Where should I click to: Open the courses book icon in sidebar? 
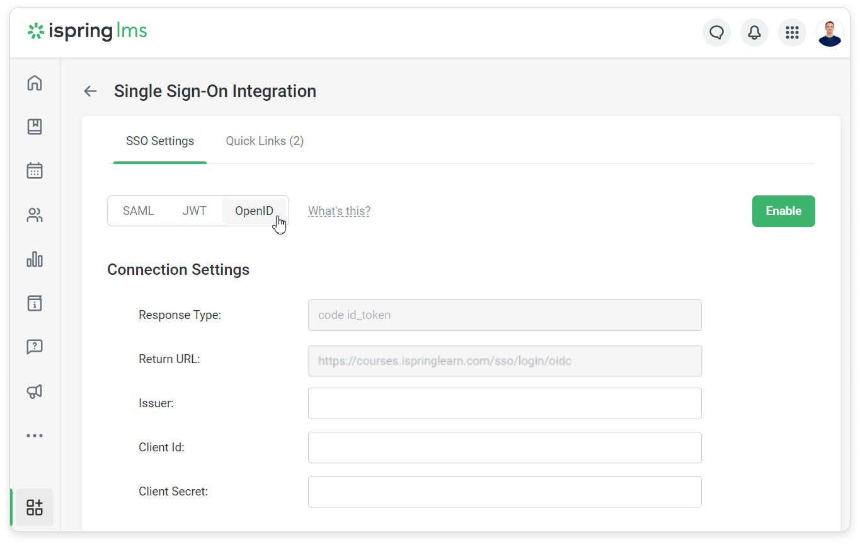[35, 127]
